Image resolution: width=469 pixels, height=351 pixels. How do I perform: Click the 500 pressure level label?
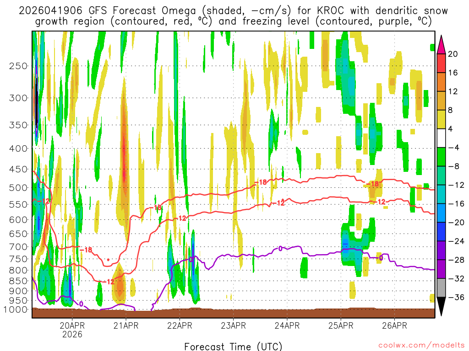point(18,188)
